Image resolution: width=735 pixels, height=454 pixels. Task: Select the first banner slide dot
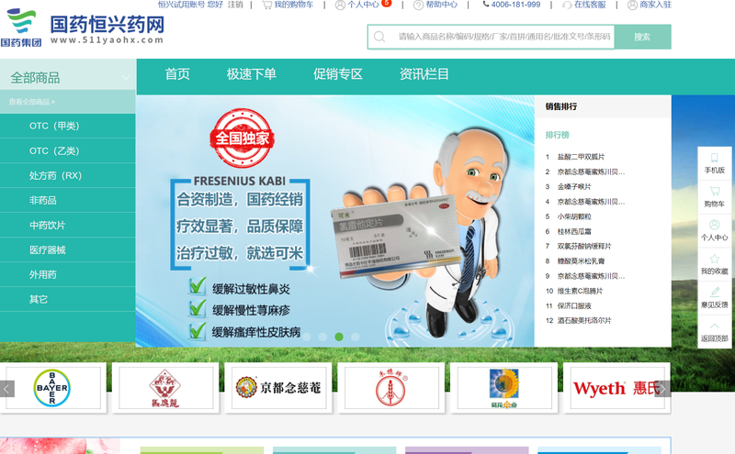(307, 337)
